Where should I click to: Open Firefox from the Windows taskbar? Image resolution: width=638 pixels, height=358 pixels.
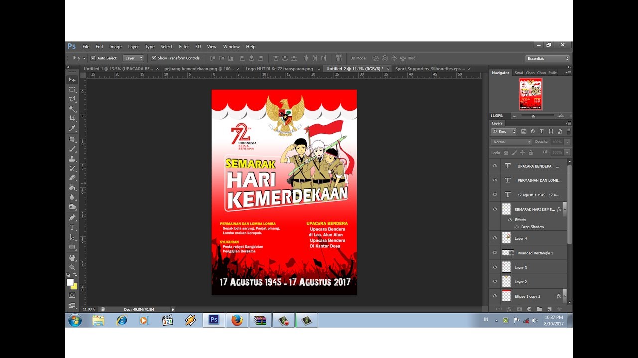237,320
